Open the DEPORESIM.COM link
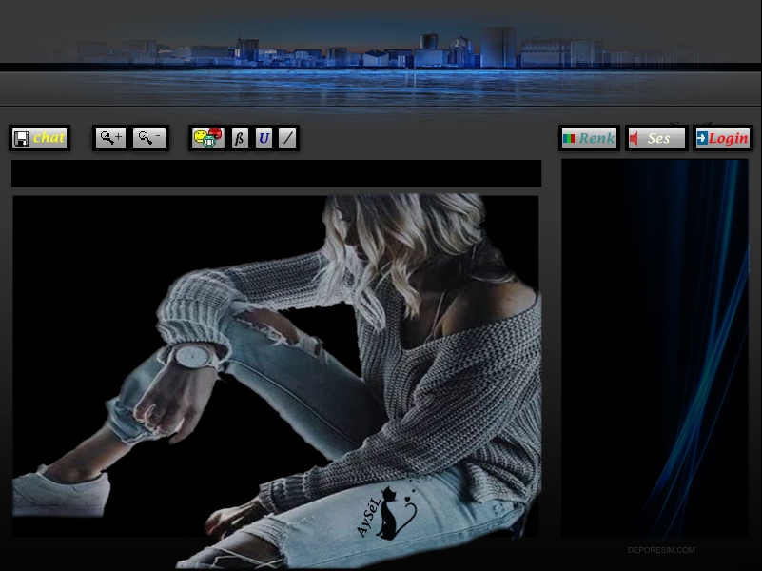762x571 pixels. [661, 550]
